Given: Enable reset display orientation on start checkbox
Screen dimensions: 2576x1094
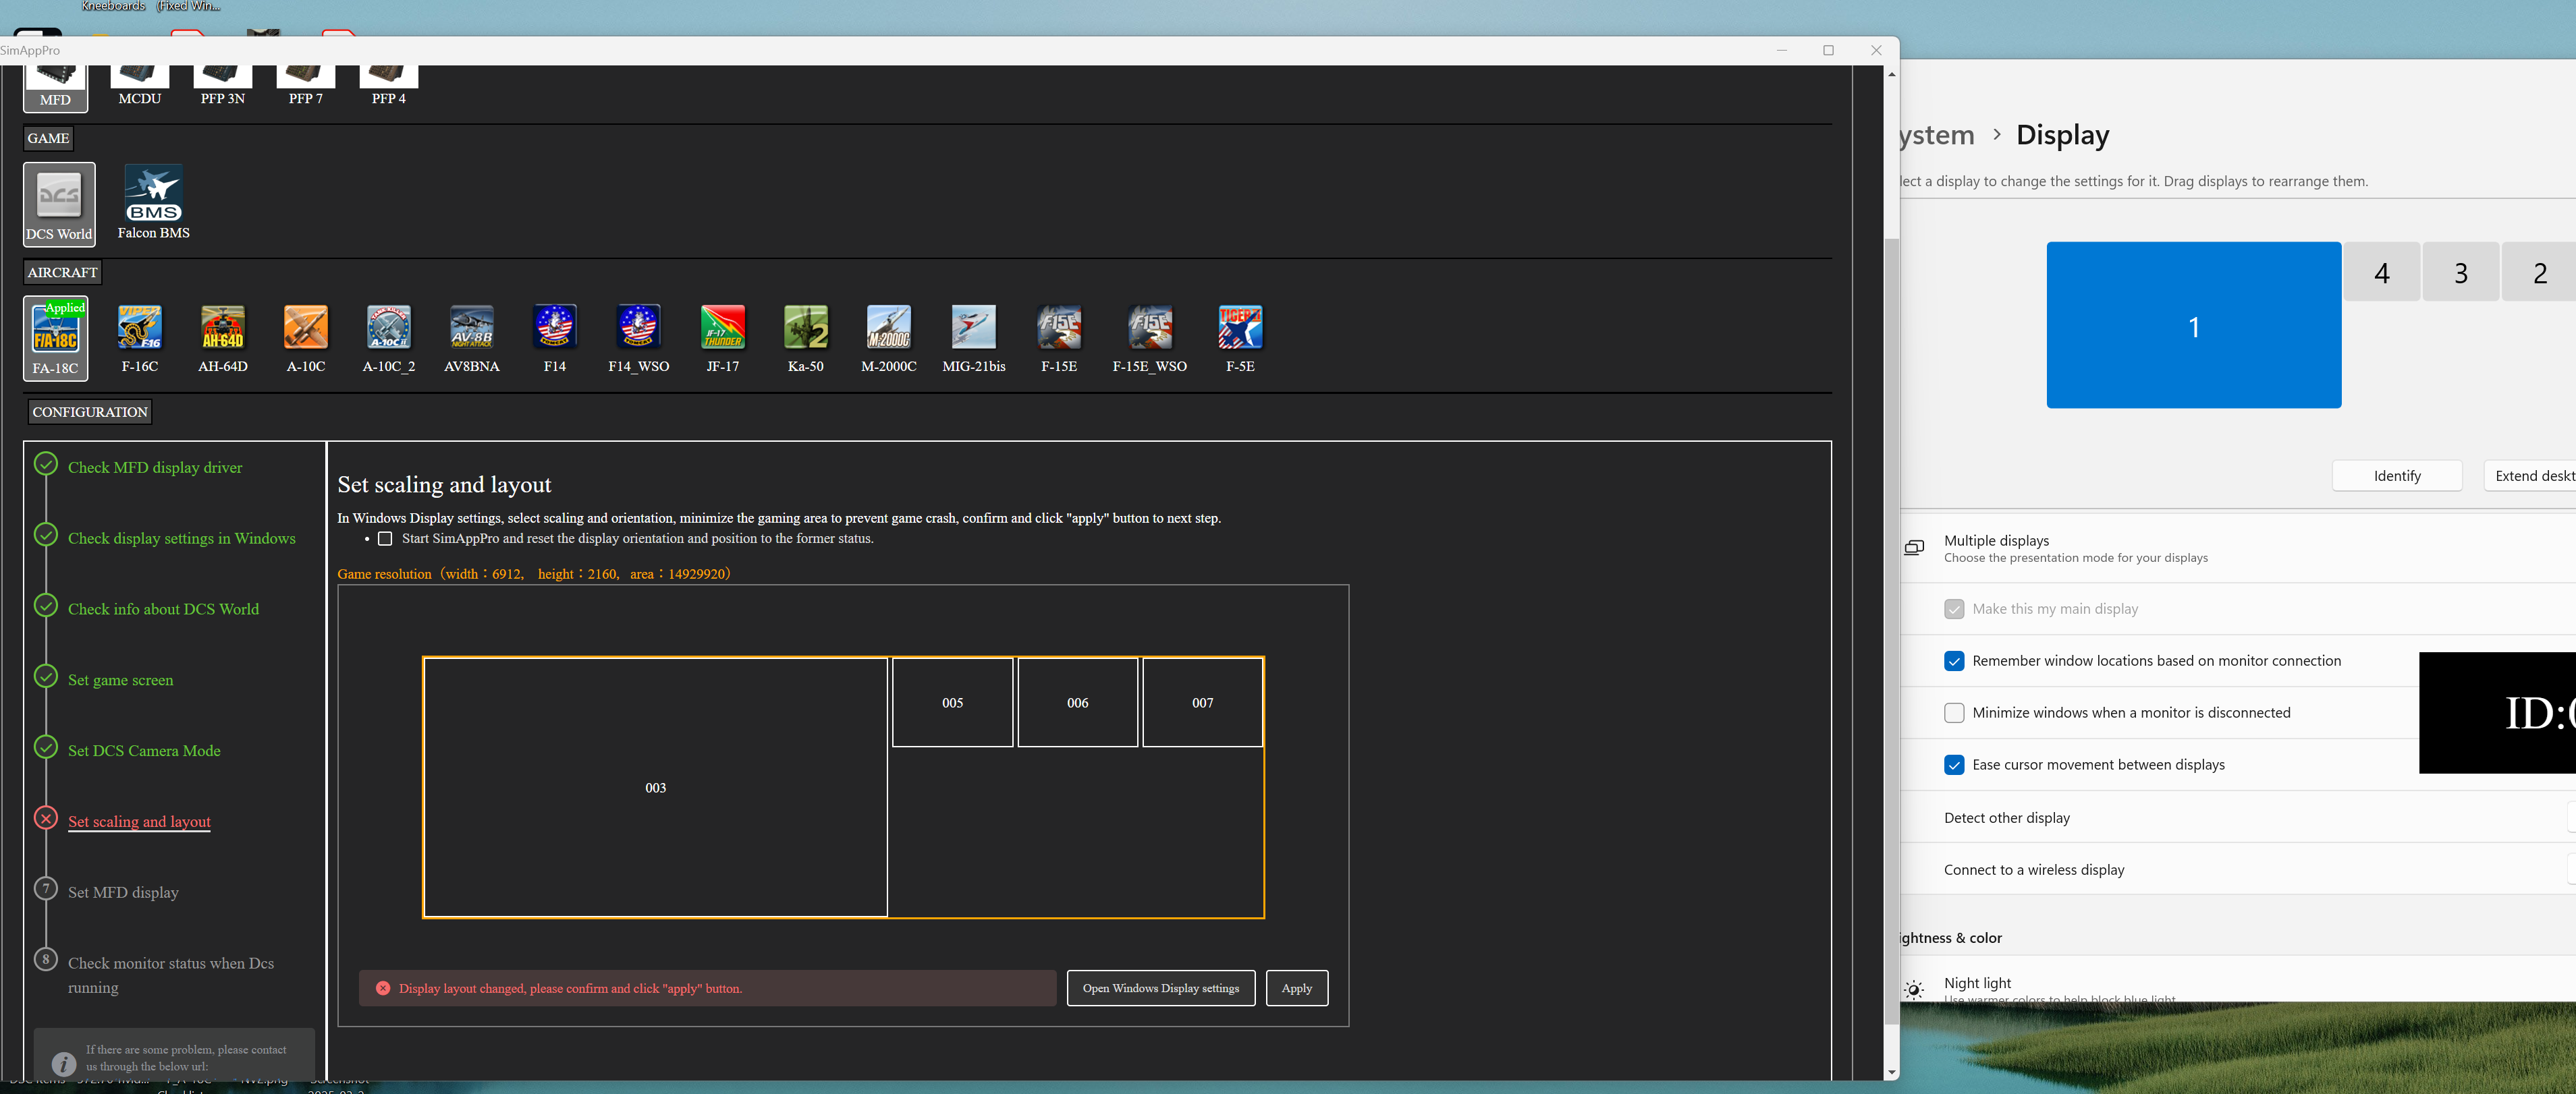Looking at the screenshot, I should [x=385, y=538].
